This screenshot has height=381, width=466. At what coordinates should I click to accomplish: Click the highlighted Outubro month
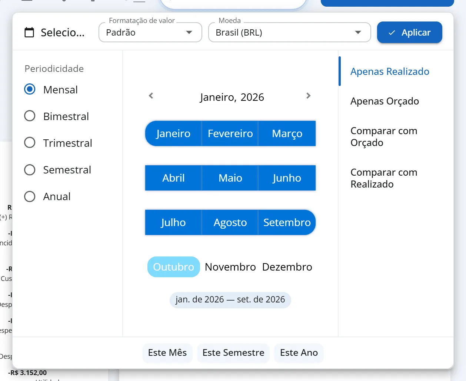tap(173, 267)
